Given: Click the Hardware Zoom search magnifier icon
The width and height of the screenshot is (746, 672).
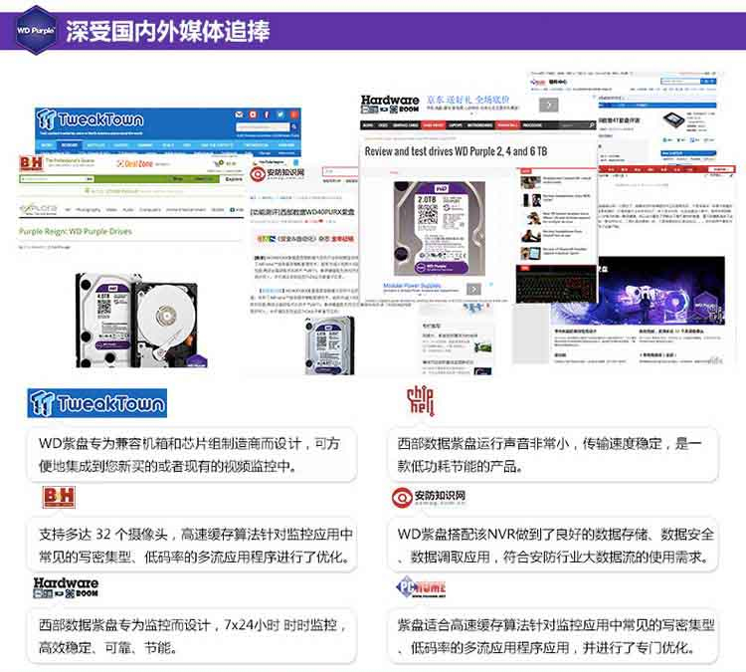Looking at the screenshot, I should [x=593, y=125].
